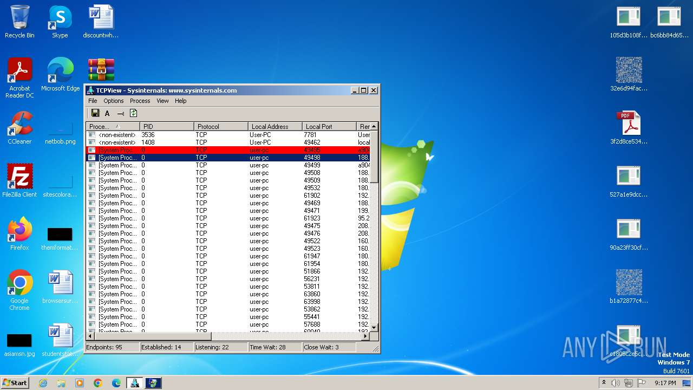The width and height of the screenshot is (693, 390).
Task: Sort by the Local Address column header
Action: pos(275,126)
